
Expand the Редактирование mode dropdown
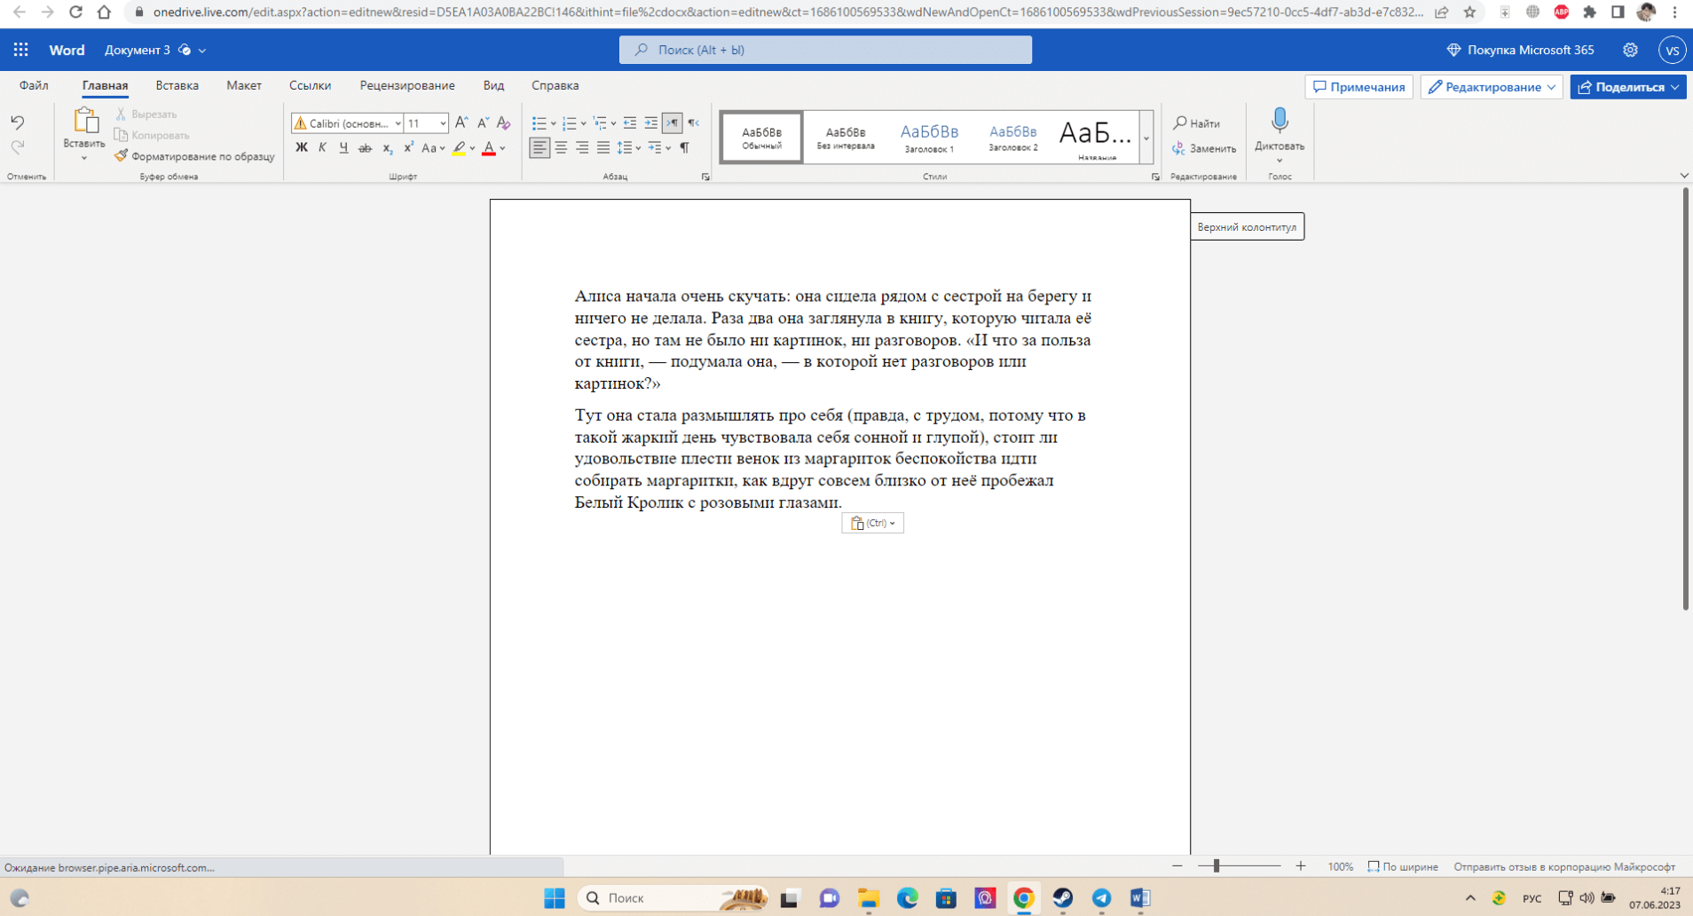click(x=1491, y=87)
